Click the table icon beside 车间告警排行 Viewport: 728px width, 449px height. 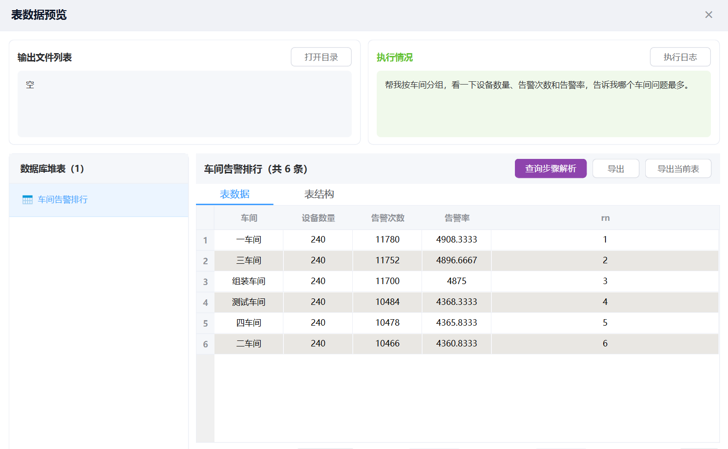point(28,200)
